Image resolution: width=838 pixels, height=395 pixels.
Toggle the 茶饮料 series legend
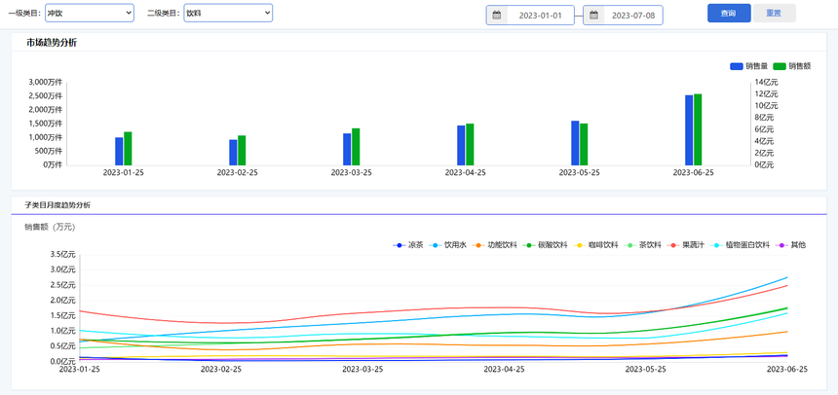642,245
